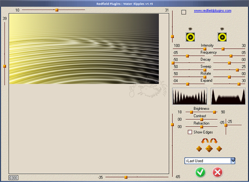
Task: Click the left spiky waveform profile
Action: (x=190, y=96)
